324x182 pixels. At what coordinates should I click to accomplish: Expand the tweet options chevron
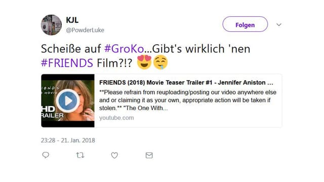279,25
